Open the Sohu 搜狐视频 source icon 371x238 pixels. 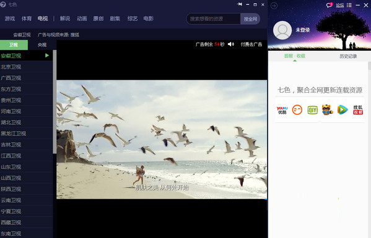[358, 110]
